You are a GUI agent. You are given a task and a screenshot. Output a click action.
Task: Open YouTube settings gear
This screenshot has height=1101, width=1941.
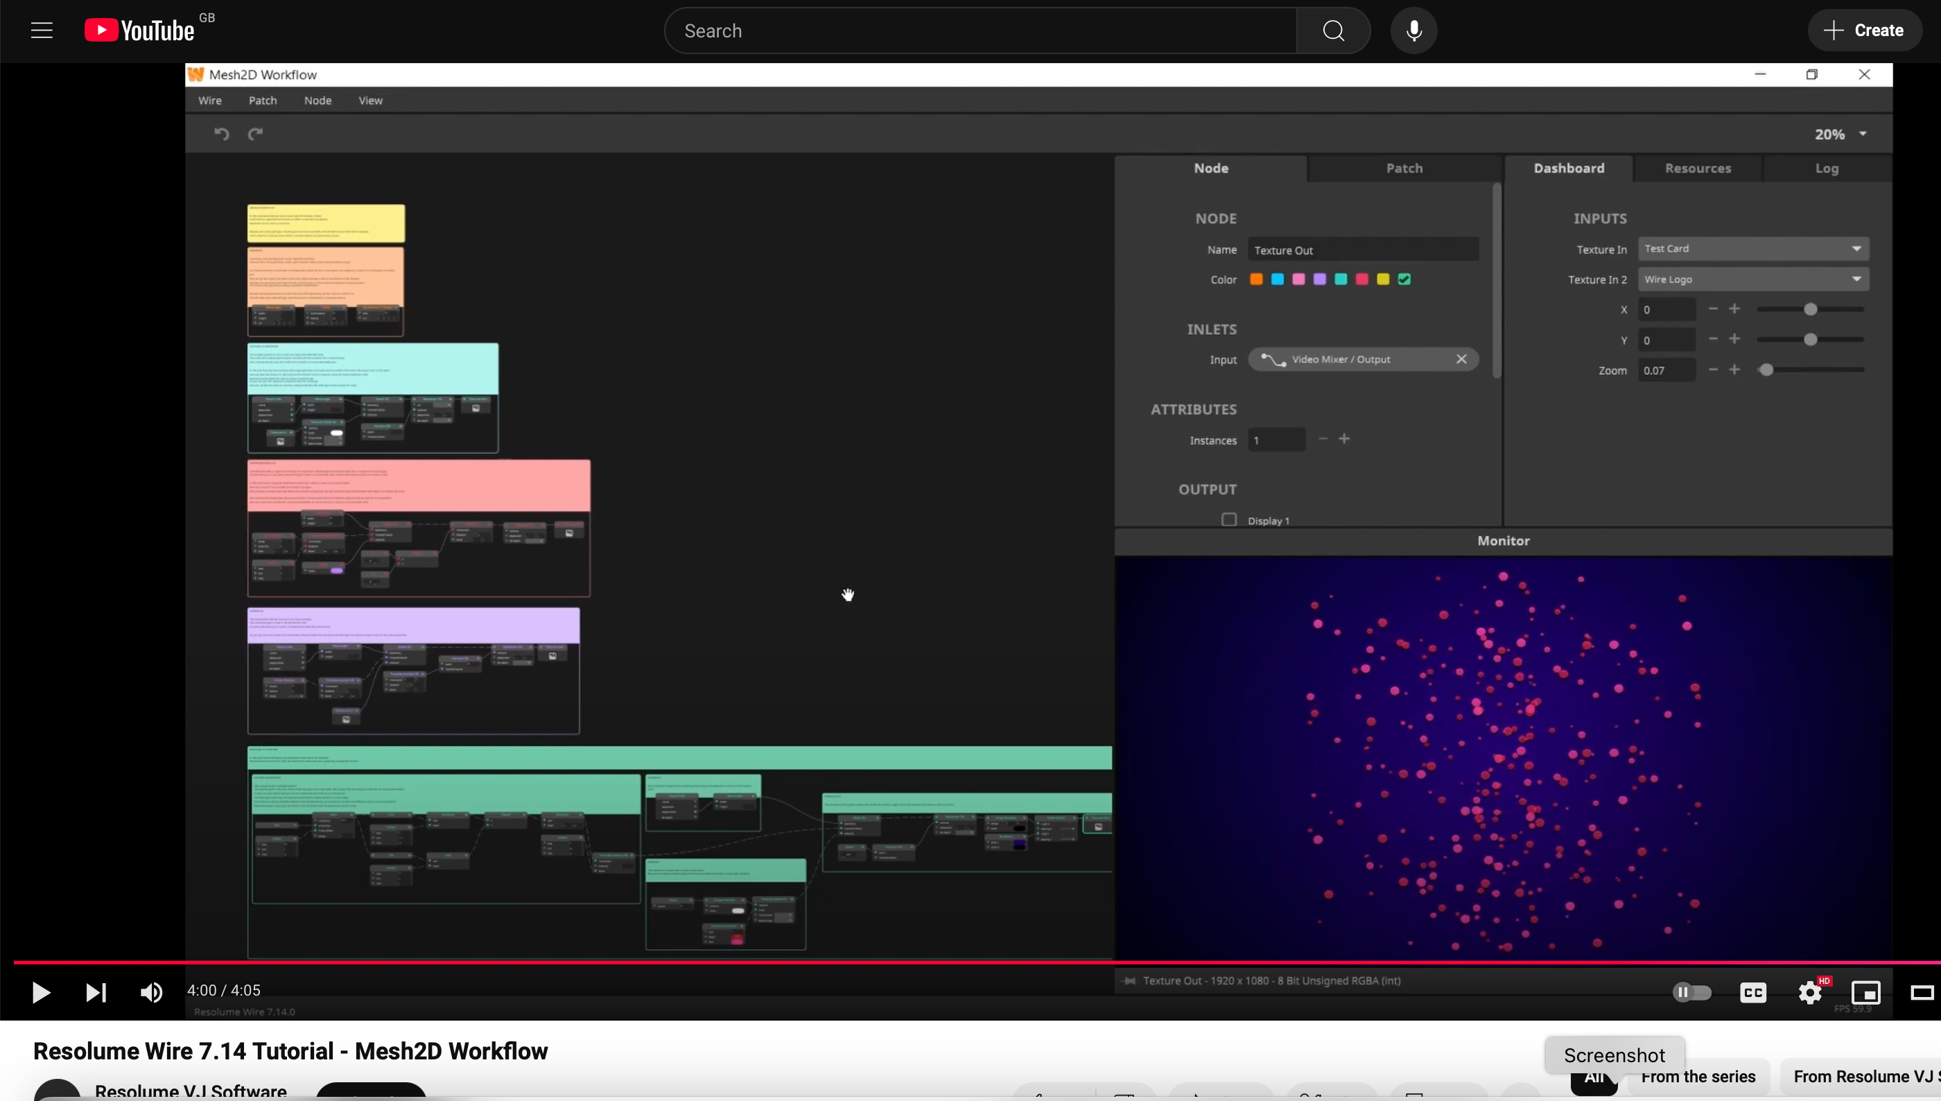click(x=1810, y=992)
